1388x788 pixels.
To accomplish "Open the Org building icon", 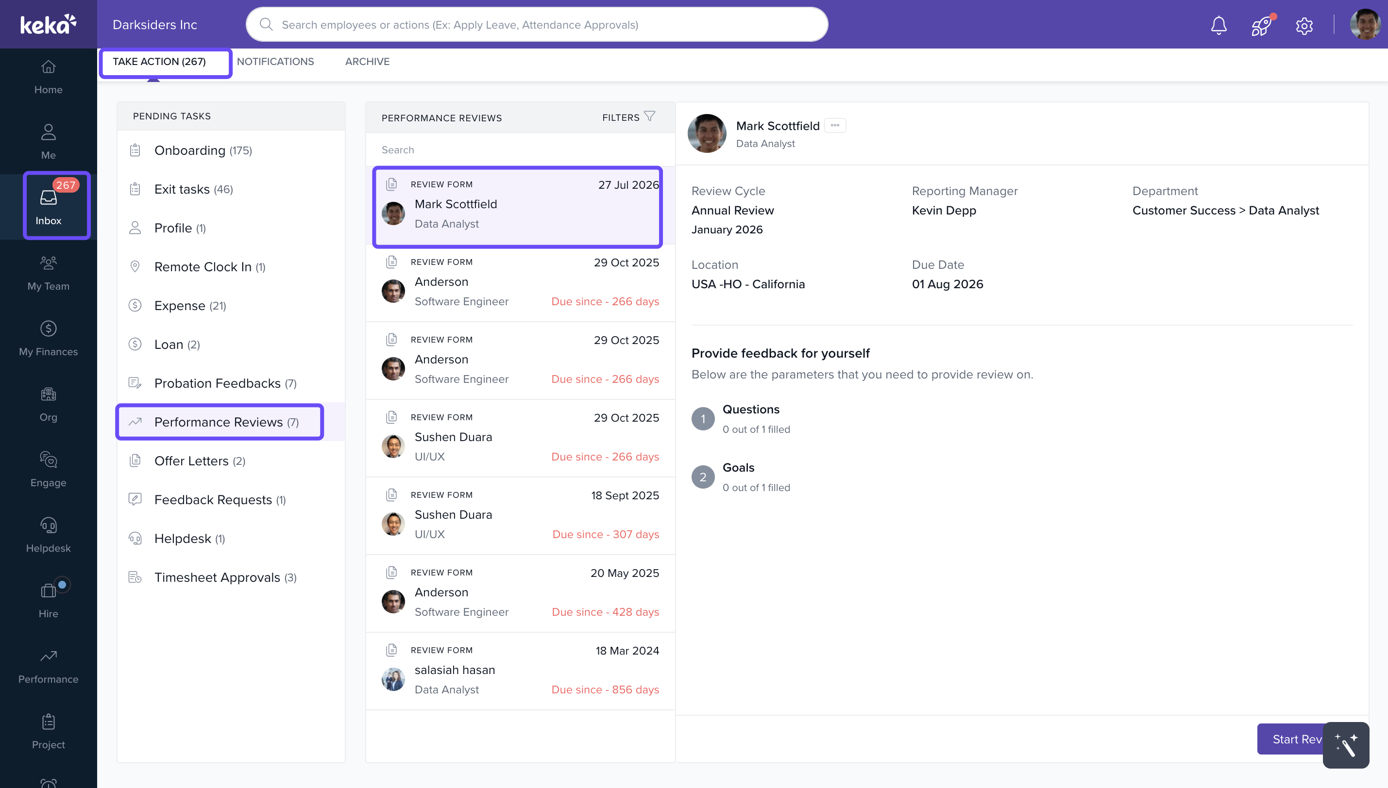I will [x=48, y=394].
